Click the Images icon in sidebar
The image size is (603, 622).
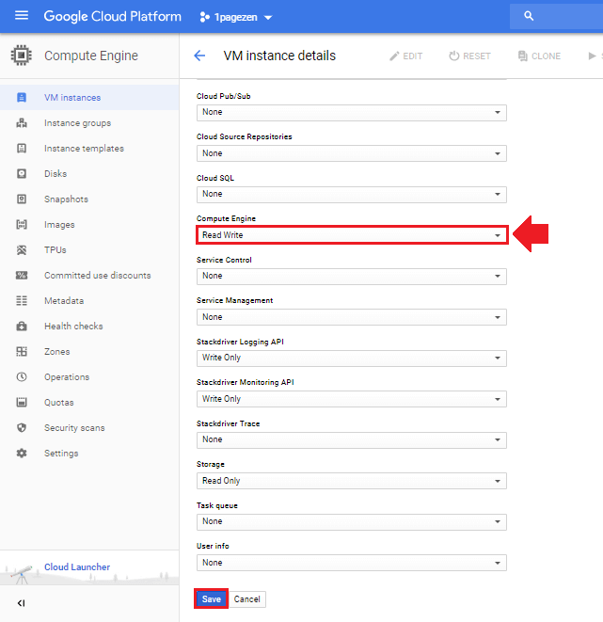tap(22, 225)
